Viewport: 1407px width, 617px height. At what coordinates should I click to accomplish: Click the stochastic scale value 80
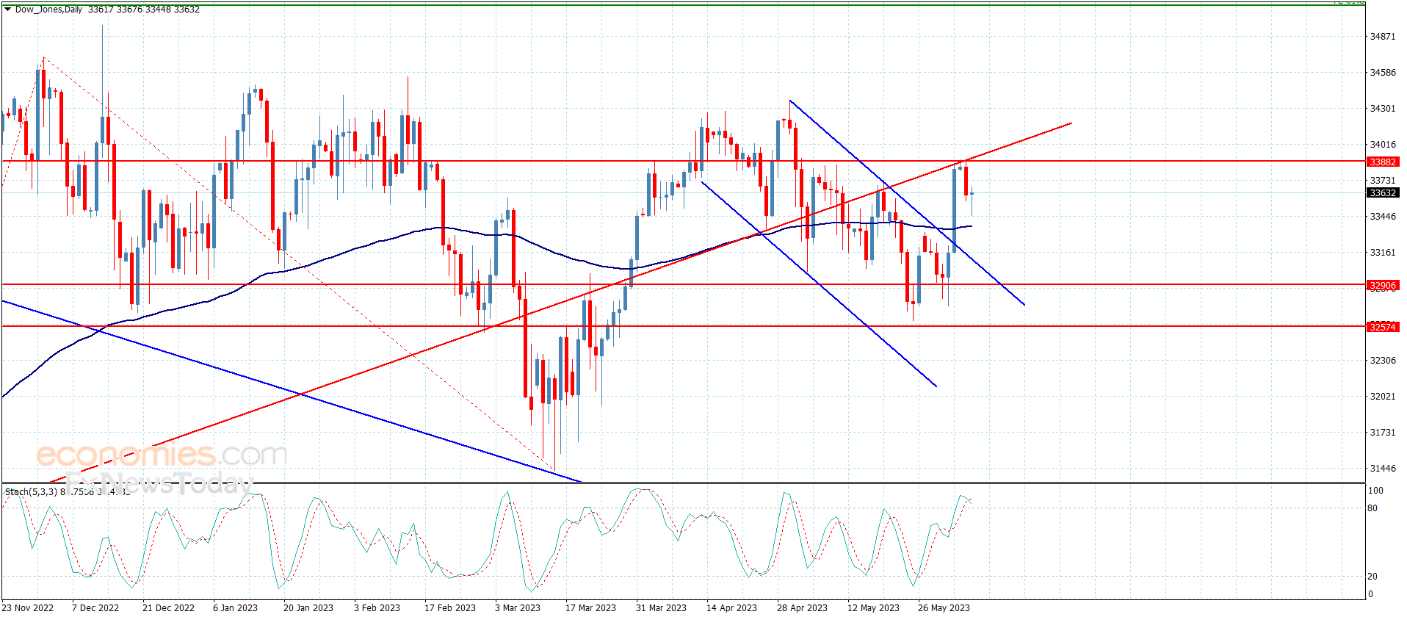[1372, 508]
